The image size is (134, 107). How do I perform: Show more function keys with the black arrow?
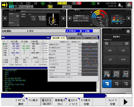point(126,102)
